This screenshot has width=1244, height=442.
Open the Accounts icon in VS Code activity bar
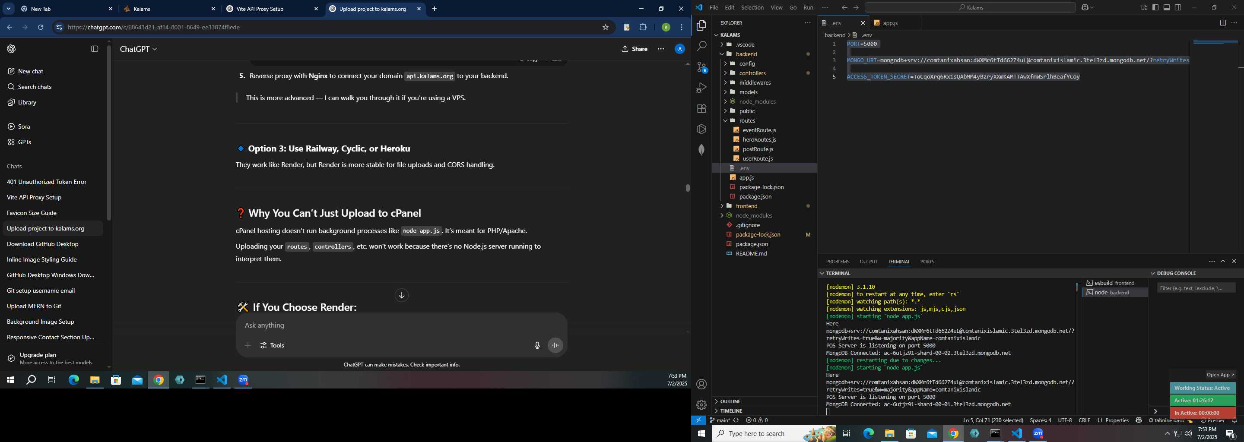[x=701, y=384]
